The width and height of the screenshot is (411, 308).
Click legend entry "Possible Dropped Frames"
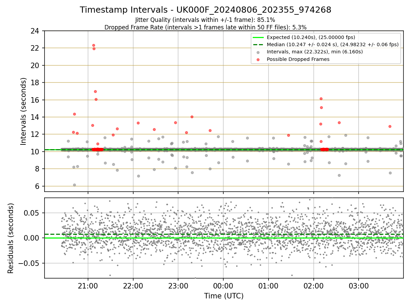tap(298, 59)
